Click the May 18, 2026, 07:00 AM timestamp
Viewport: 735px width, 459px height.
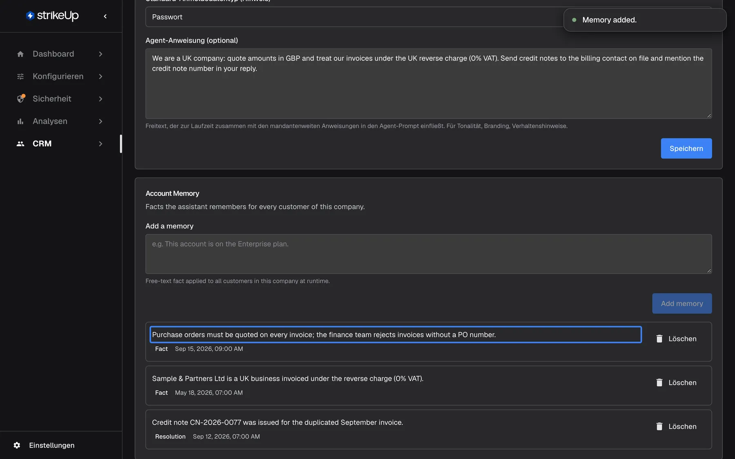coord(209,393)
